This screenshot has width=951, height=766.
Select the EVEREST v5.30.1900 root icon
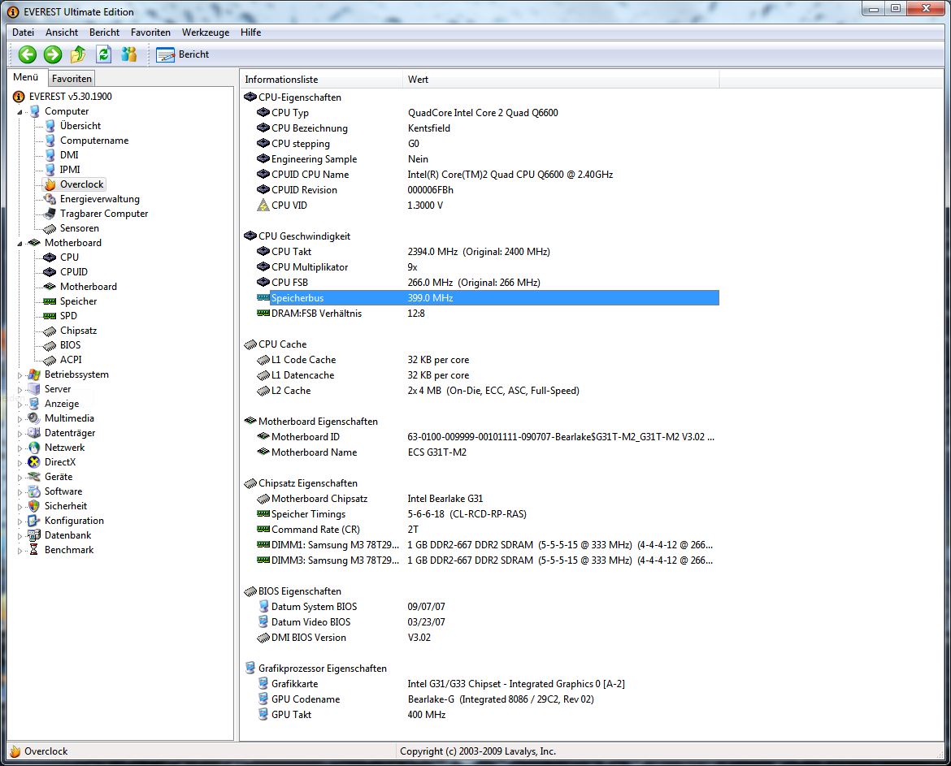19,97
